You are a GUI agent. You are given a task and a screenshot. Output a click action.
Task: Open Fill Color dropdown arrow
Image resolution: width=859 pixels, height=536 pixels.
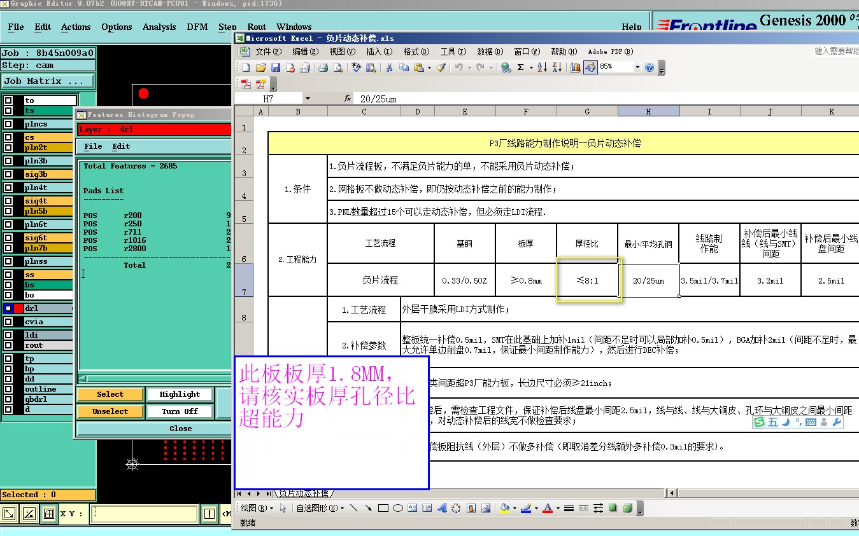[x=514, y=508]
